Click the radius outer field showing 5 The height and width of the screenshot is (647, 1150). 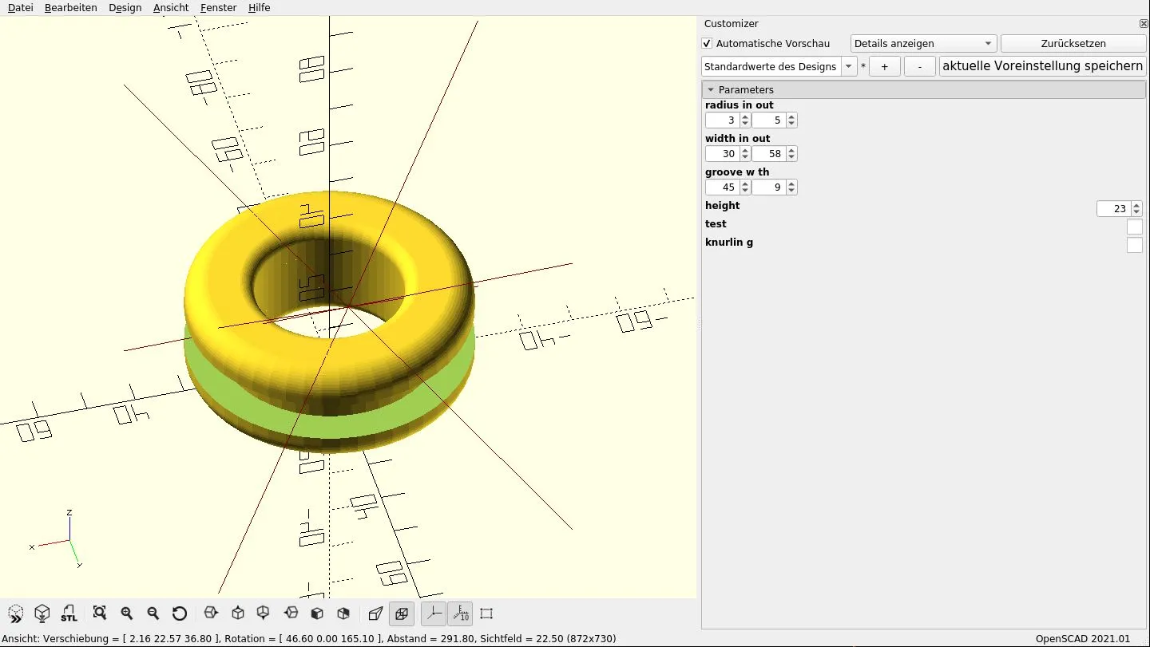pyautogui.click(x=769, y=120)
